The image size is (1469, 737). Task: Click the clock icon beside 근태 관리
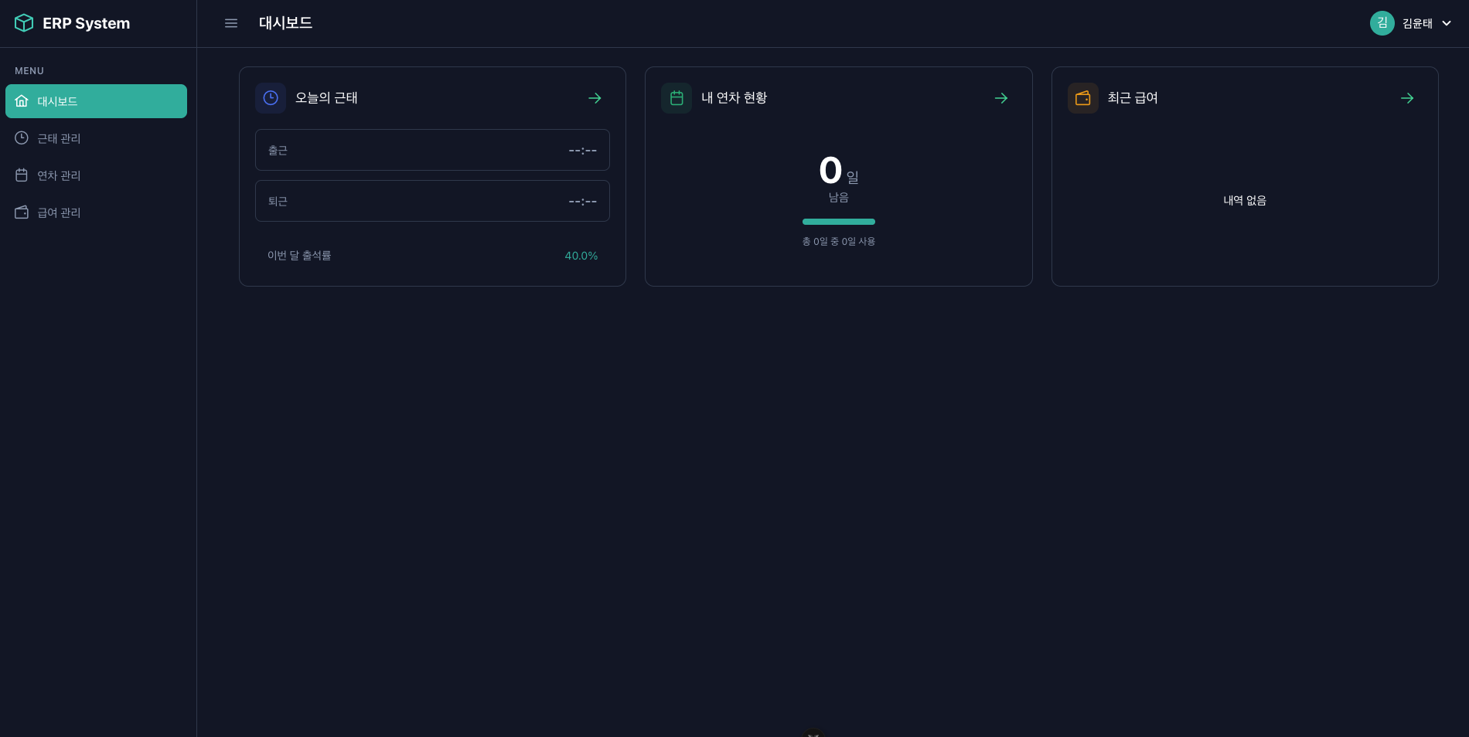click(x=22, y=138)
